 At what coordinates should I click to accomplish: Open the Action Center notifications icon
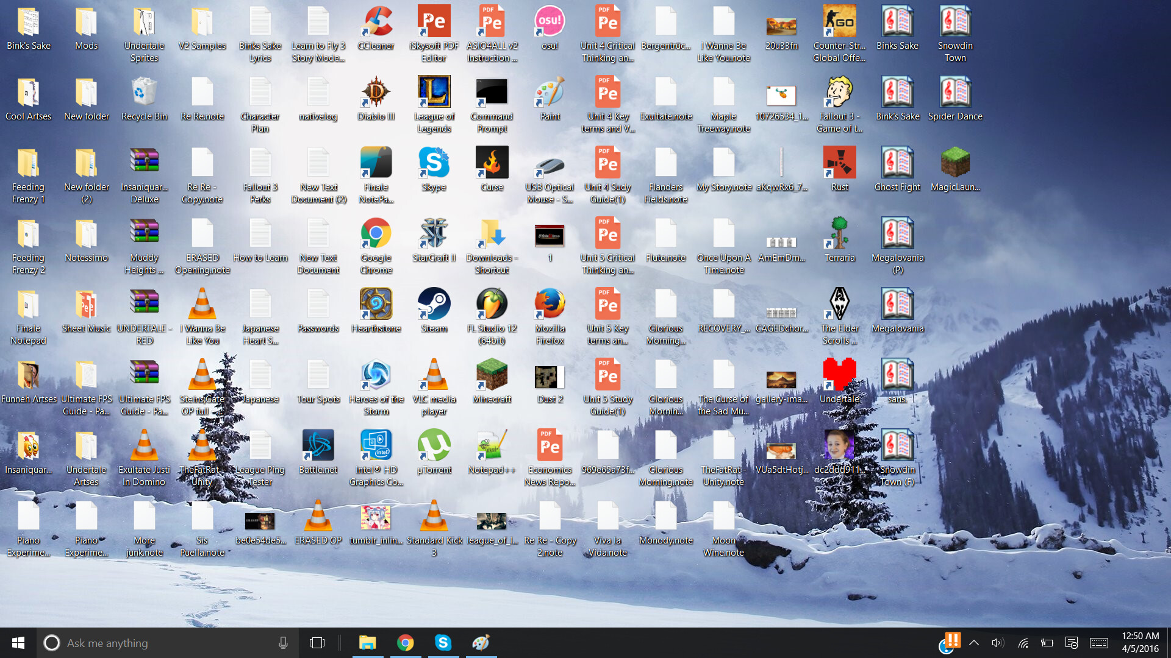point(1072,643)
